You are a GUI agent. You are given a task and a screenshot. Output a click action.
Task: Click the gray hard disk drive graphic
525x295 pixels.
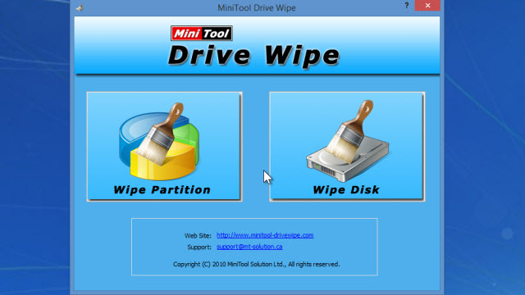[348, 157]
